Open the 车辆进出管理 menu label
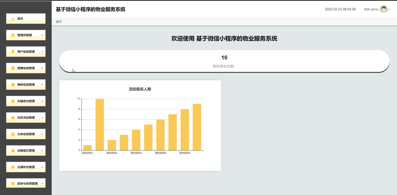Image resolution: width=397 pixels, height=195 pixels. (26, 101)
